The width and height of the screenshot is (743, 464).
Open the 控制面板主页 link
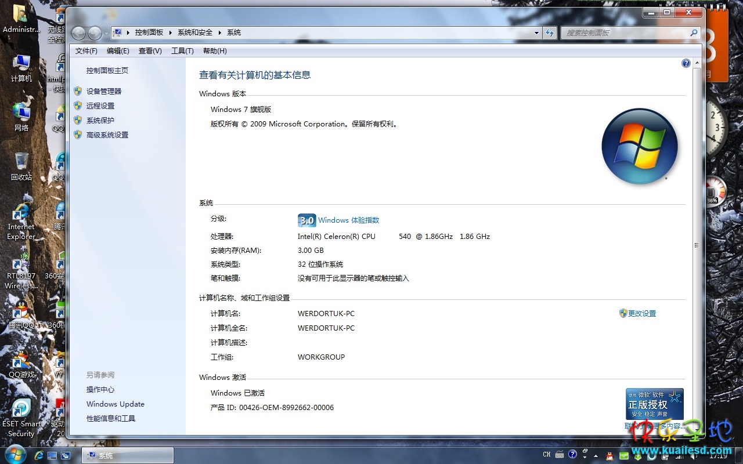(107, 71)
